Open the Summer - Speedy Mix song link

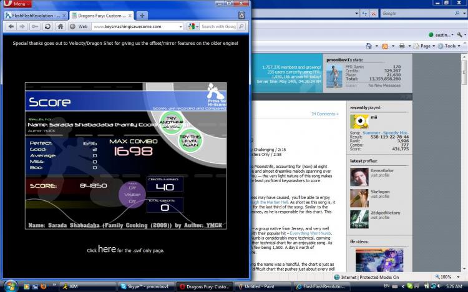tap(386, 132)
